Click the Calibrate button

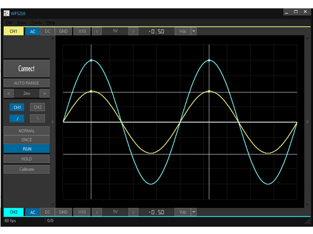[x=27, y=169]
